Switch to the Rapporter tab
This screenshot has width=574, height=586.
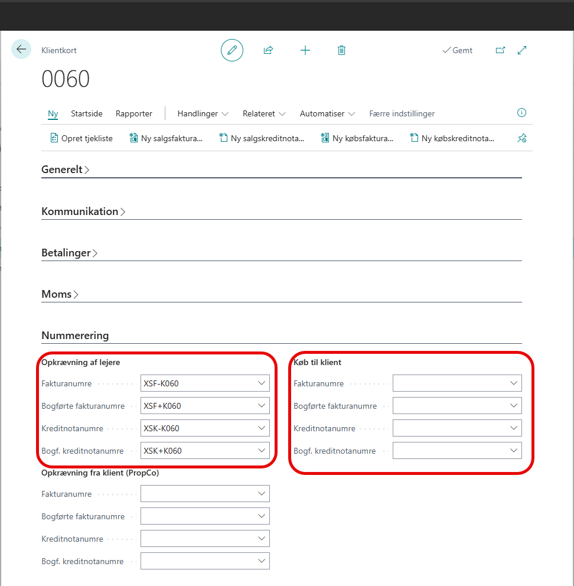point(134,113)
